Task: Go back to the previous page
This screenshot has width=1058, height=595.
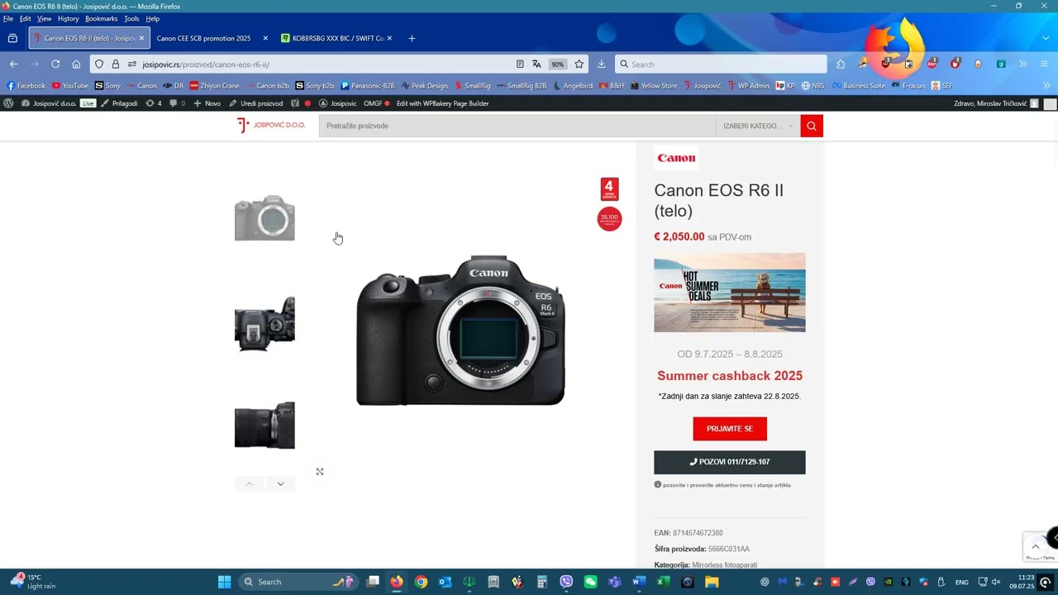Action: [x=13, y=64]
